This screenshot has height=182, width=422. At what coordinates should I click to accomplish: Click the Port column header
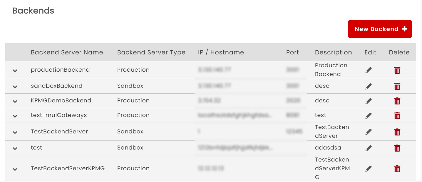pos(292,52)
